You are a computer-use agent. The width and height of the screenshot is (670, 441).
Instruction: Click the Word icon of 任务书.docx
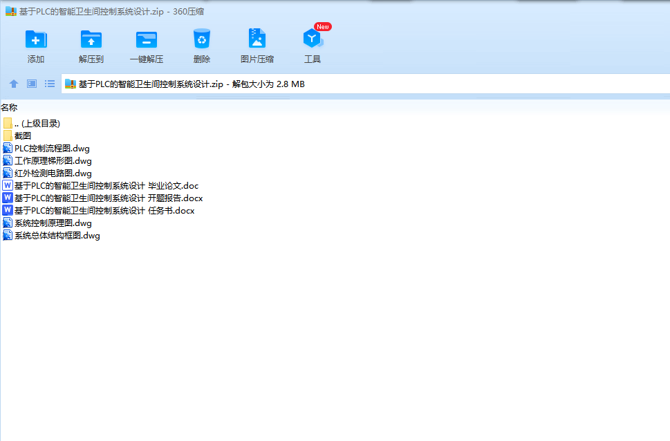pyautogui.click(x=8, y=210)
